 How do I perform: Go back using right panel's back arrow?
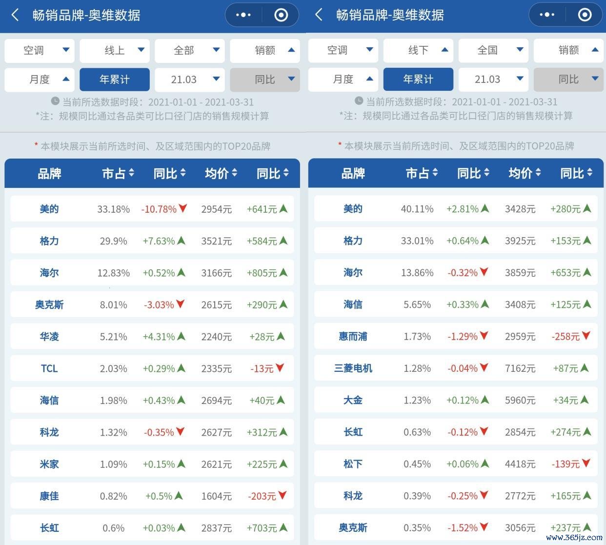click(x=319, y=15)
